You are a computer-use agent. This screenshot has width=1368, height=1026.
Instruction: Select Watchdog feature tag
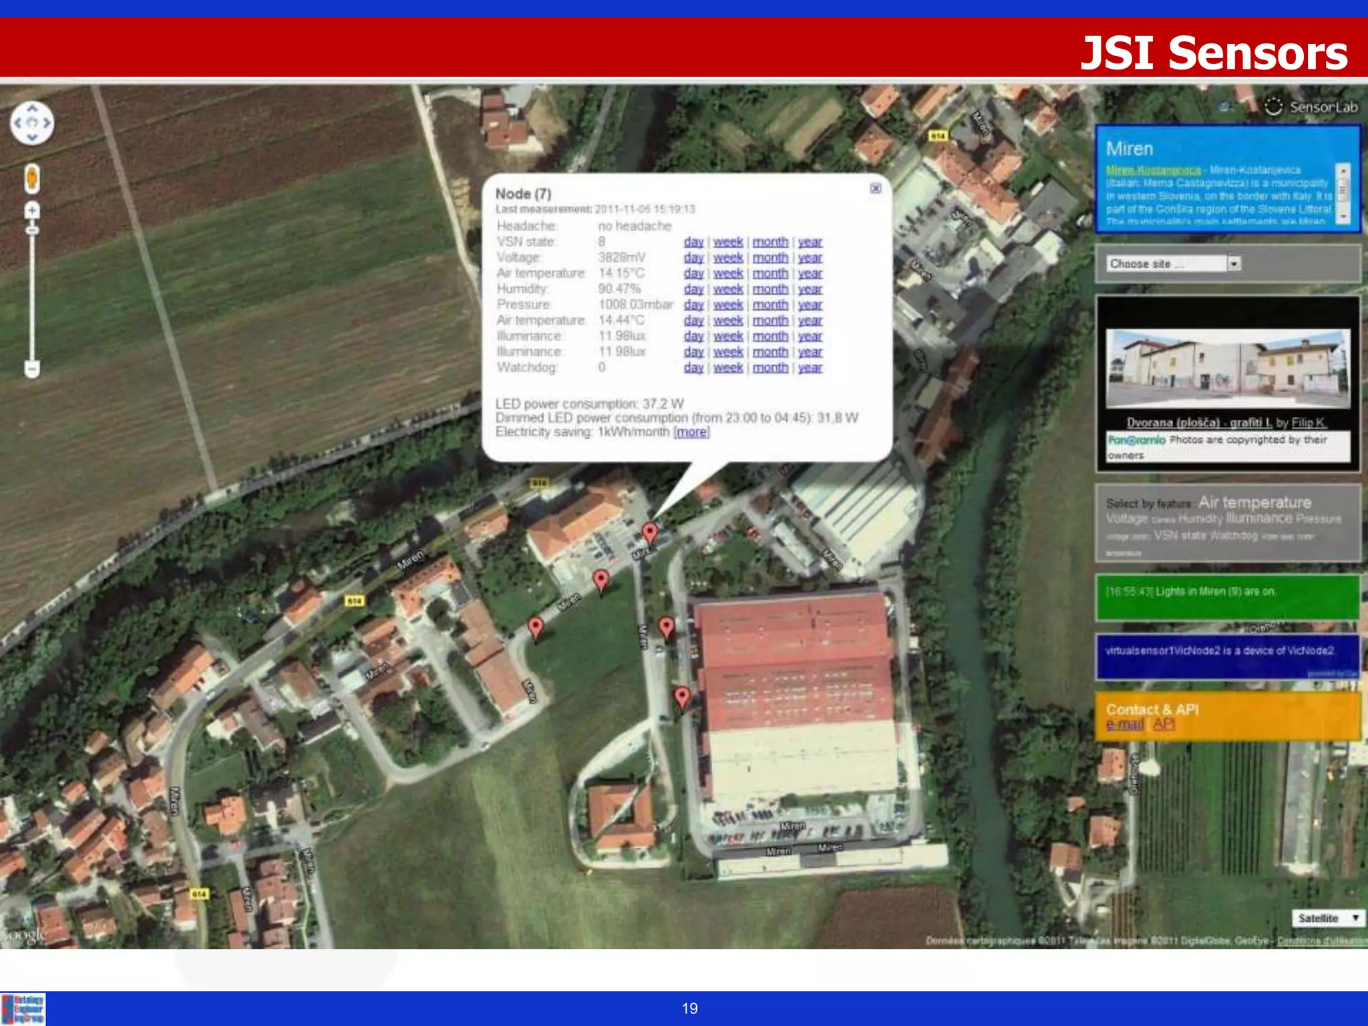(1234, 535)
